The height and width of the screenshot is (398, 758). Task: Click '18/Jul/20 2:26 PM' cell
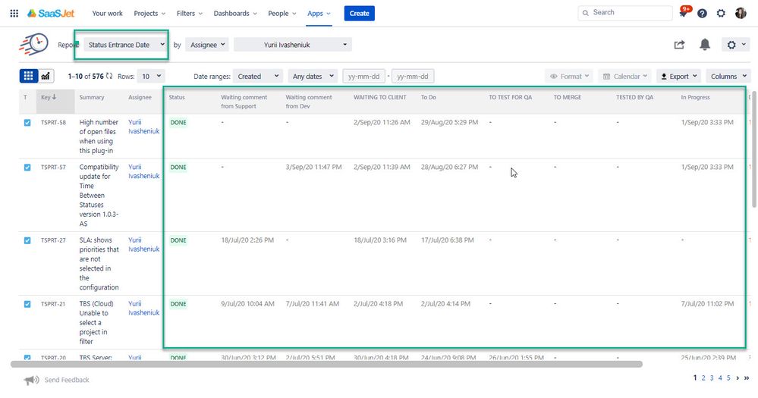click(247, 240)
